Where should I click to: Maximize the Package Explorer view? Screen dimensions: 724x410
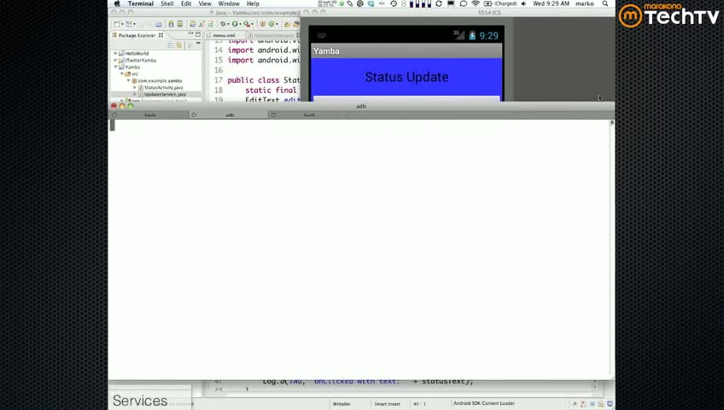198,34
